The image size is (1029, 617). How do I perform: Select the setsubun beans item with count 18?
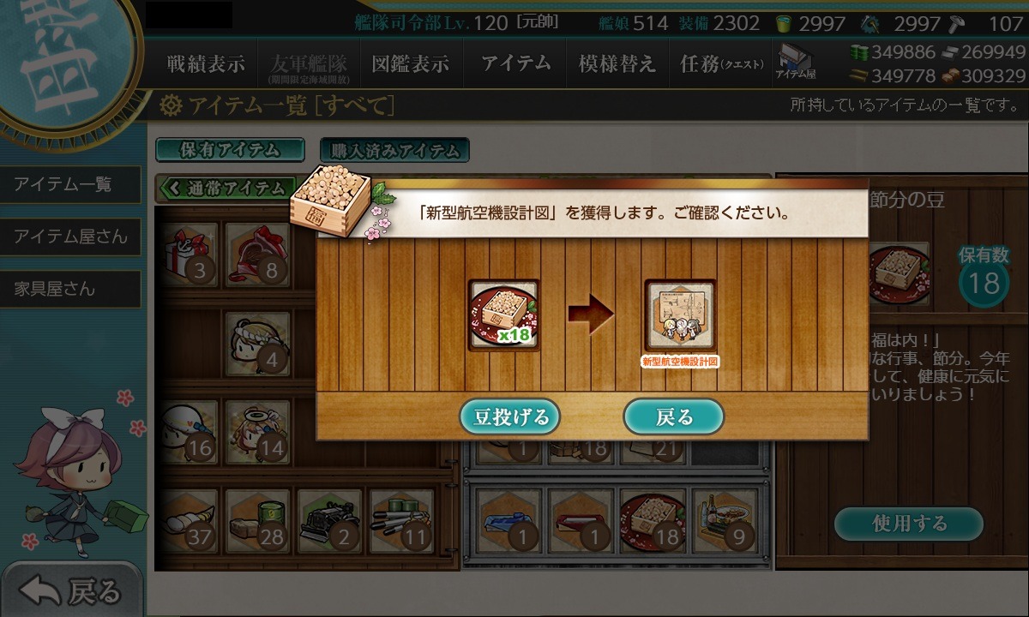tap(653, 520)
